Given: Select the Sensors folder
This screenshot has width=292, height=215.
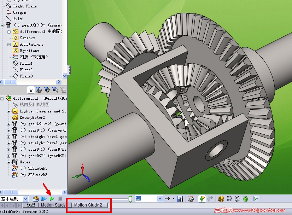Looking at the screenshot, I should click(27, 38).
